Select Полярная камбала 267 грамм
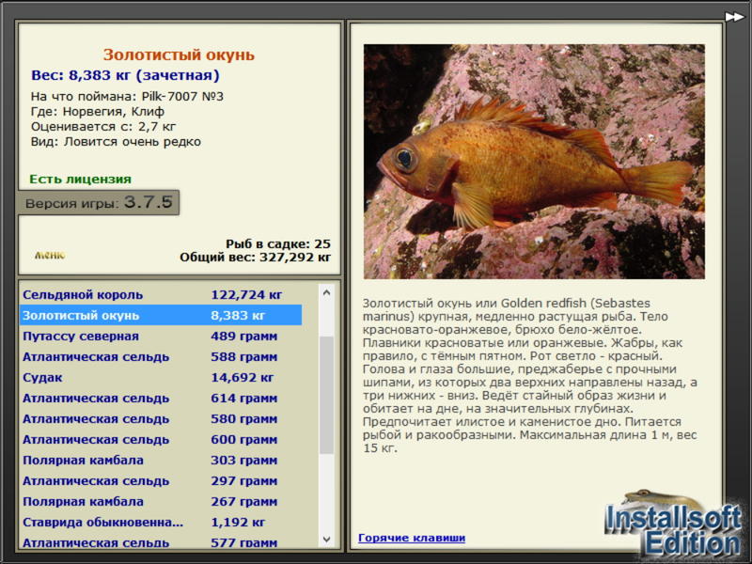Viewport: 752px width, 564px height. [x=161, y=501]
